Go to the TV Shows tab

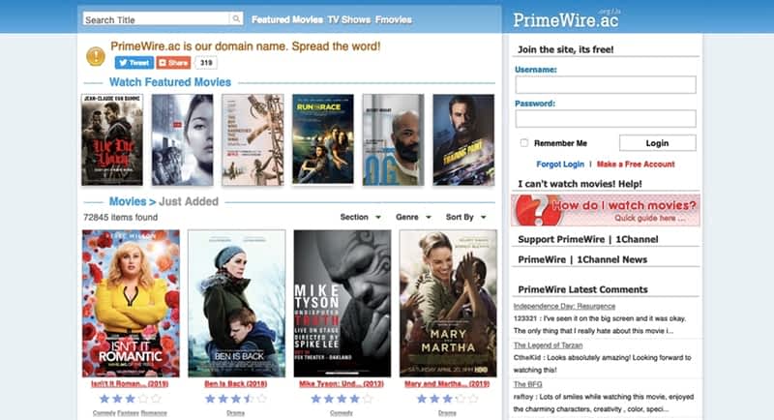(x=349, y=19)
